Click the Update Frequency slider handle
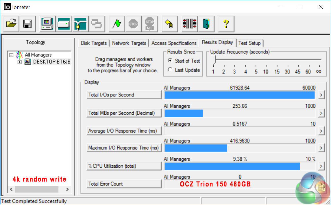331x205 pixels. point(214,60)
